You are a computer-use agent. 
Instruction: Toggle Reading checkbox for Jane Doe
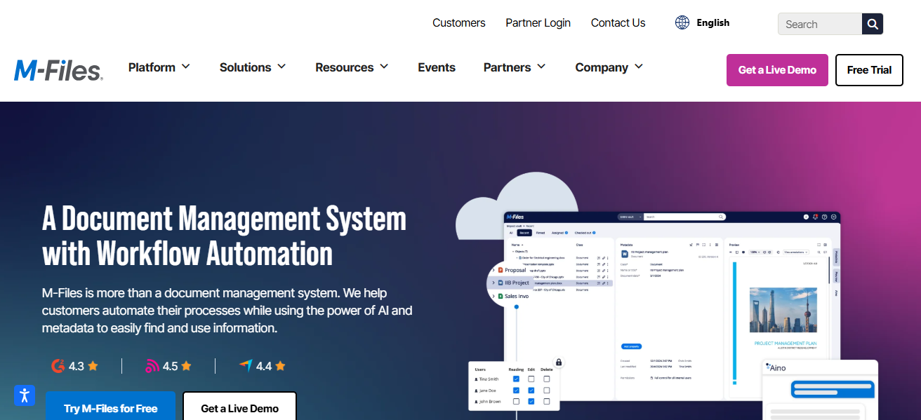point(516,390)
